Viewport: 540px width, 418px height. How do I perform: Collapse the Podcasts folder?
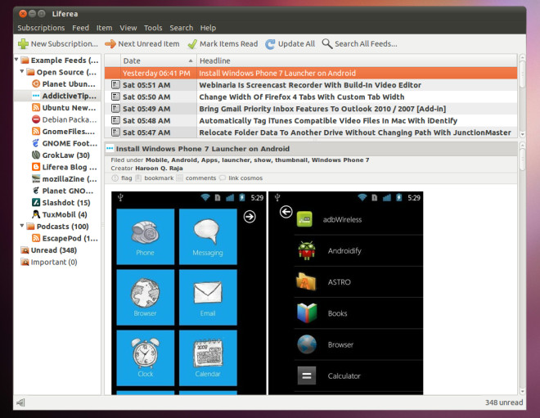tap(22, 226)
